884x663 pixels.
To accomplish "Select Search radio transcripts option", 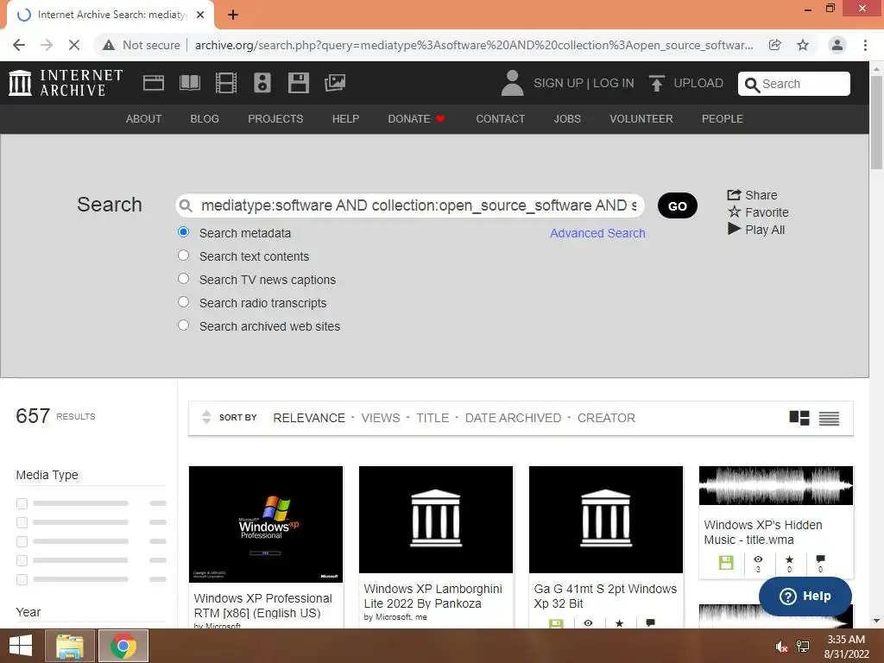I will coord(183,301).
